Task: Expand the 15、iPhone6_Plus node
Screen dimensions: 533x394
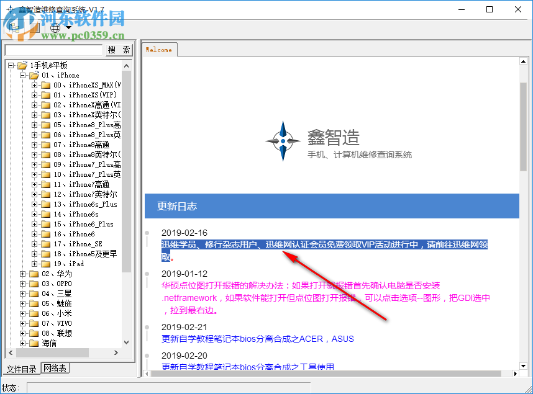Action: pyautogui.click(x=34, y=224)
